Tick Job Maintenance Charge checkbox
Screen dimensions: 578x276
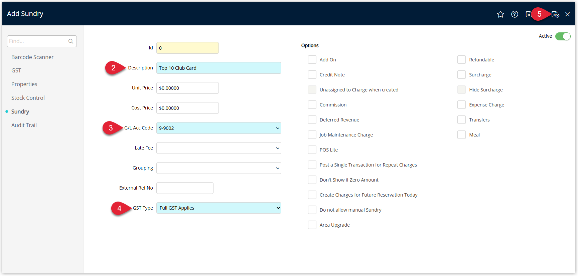coord(312,135)
